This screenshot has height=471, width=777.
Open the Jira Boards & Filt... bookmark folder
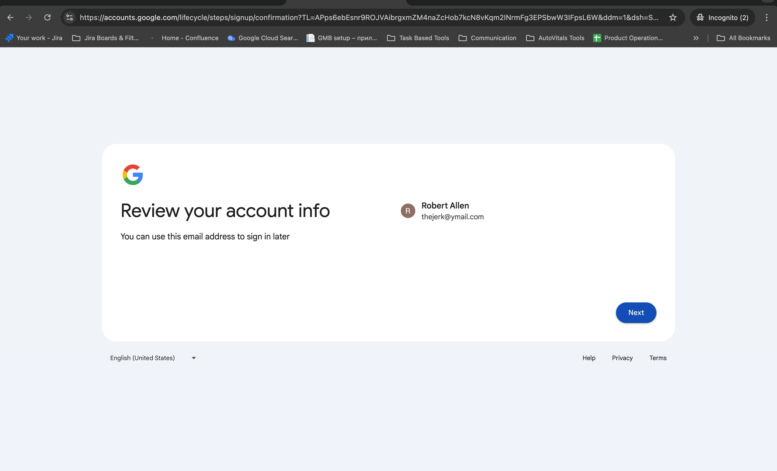click(106, 38)
